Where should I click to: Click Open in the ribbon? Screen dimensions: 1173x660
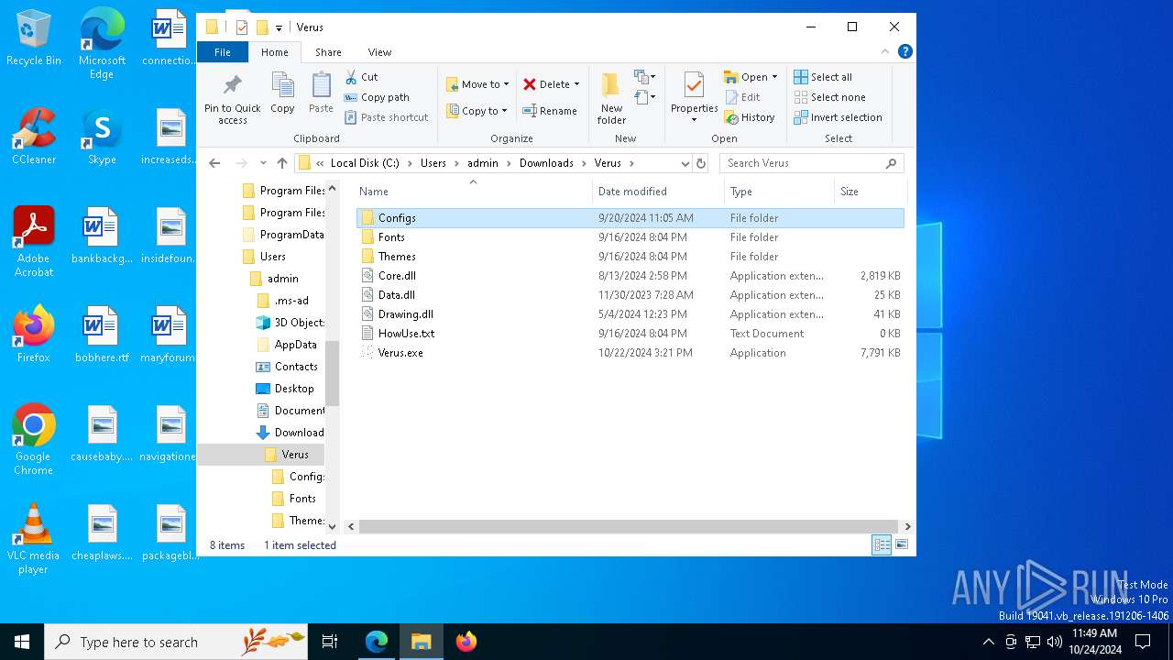pyautogui.click(x=750, y=77)
